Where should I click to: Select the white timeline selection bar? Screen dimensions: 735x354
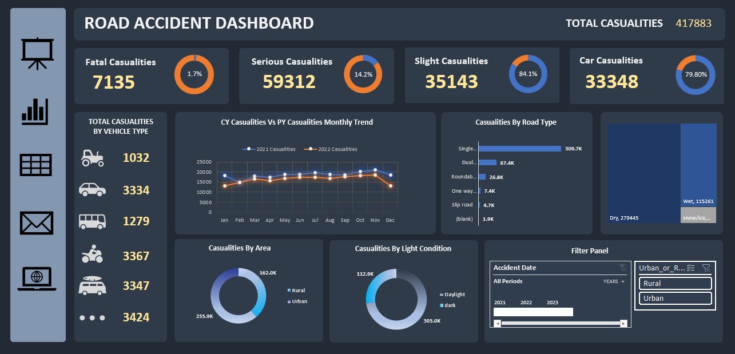533,312
